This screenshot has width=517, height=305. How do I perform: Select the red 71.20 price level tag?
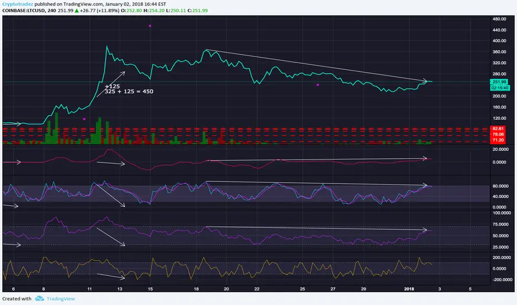click(498, 140)
